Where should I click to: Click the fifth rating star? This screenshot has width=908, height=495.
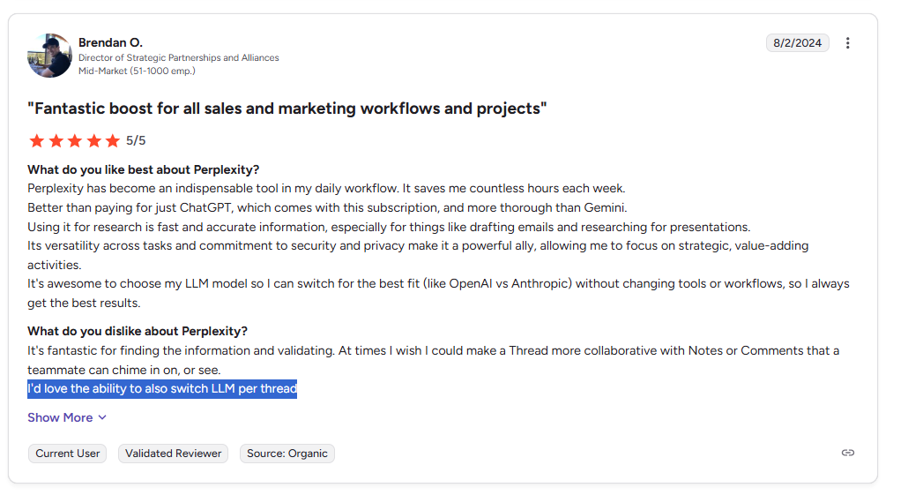(113, 141)
